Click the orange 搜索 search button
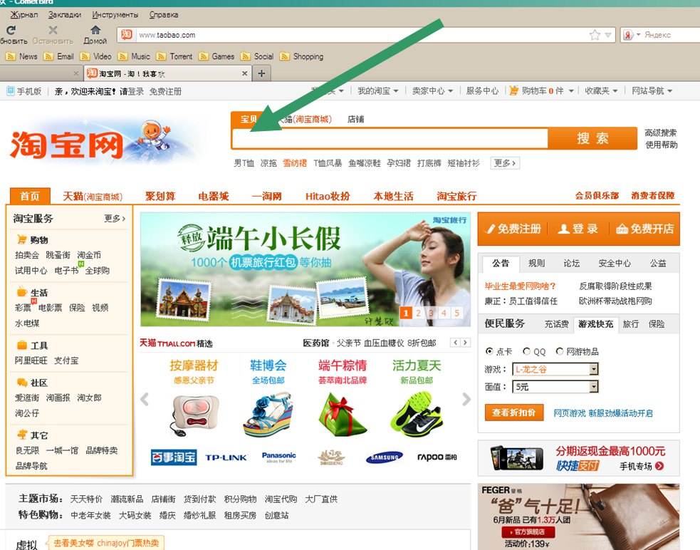The image size is (700, 550). click(x=592, y=138)
